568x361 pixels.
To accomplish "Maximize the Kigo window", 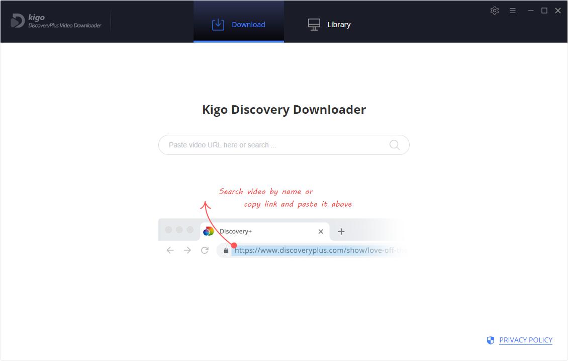I will click(544, 11).
